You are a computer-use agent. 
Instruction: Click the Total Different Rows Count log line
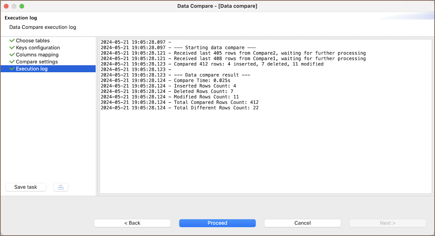click(180, 108)
